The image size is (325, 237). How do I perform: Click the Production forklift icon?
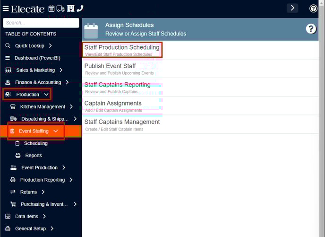[8, 95]
